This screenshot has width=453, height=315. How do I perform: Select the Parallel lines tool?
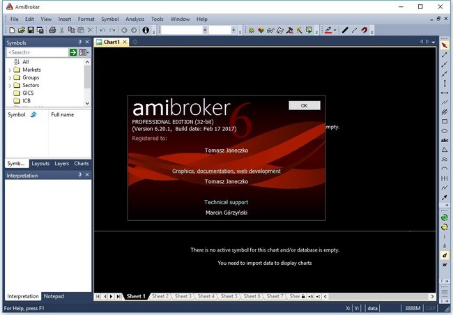coord(445,102)
